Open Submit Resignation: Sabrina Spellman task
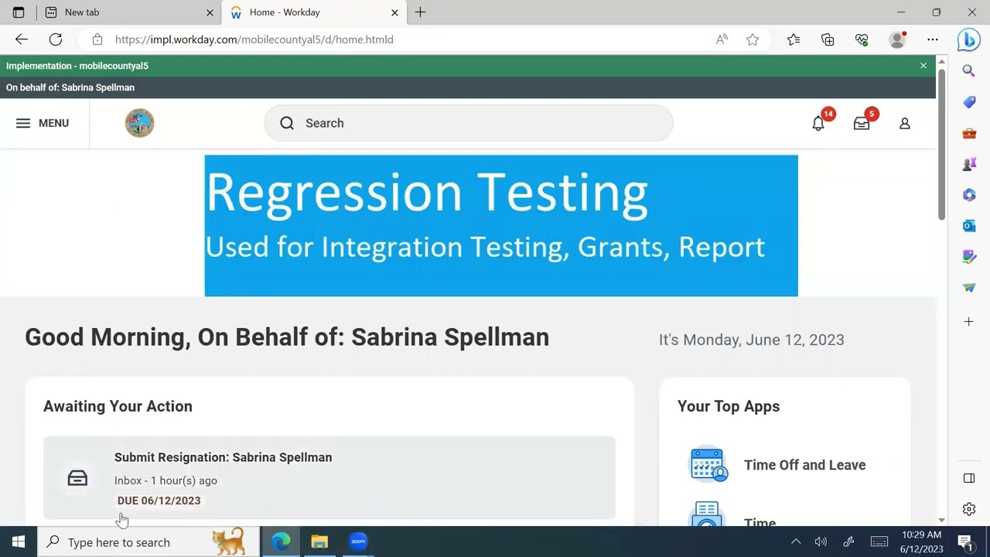 [223, 457]
